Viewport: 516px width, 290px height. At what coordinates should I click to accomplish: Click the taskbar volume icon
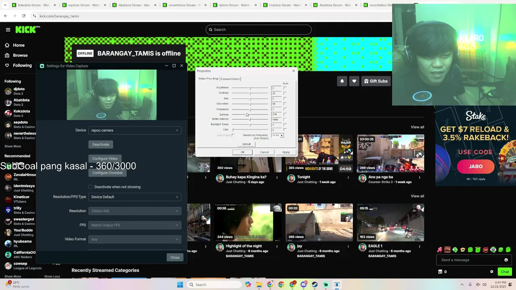click(484, 284)
